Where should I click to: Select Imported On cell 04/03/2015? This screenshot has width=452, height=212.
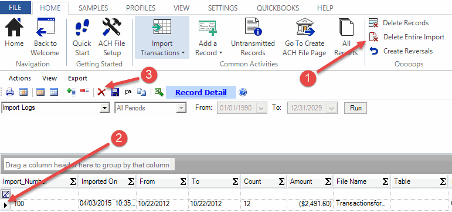click(x=107, y=204)
